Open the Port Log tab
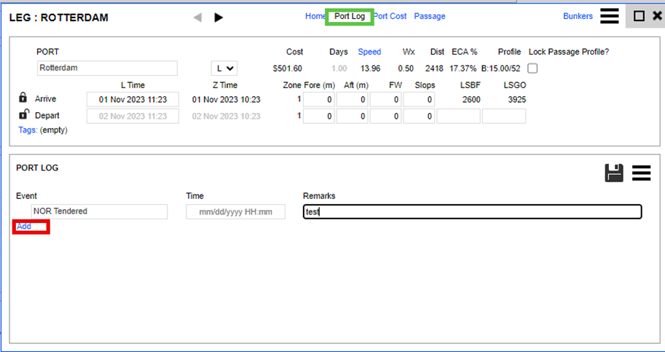The width and height of the screenshot is (665, 352). point(350,16)
